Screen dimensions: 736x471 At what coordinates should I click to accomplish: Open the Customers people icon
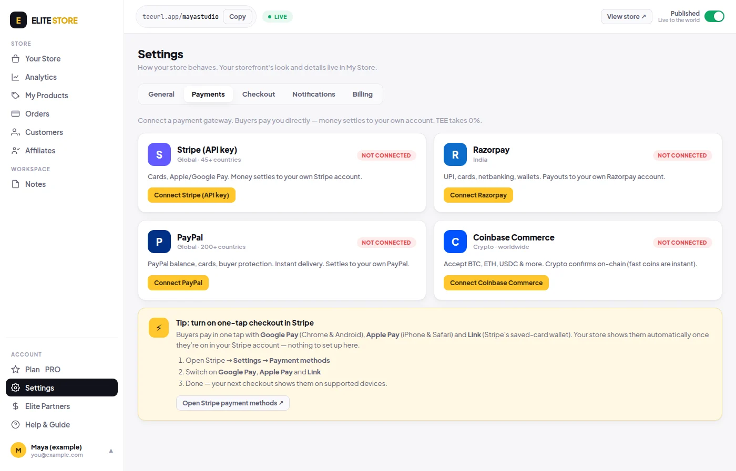tap(16, 132)
